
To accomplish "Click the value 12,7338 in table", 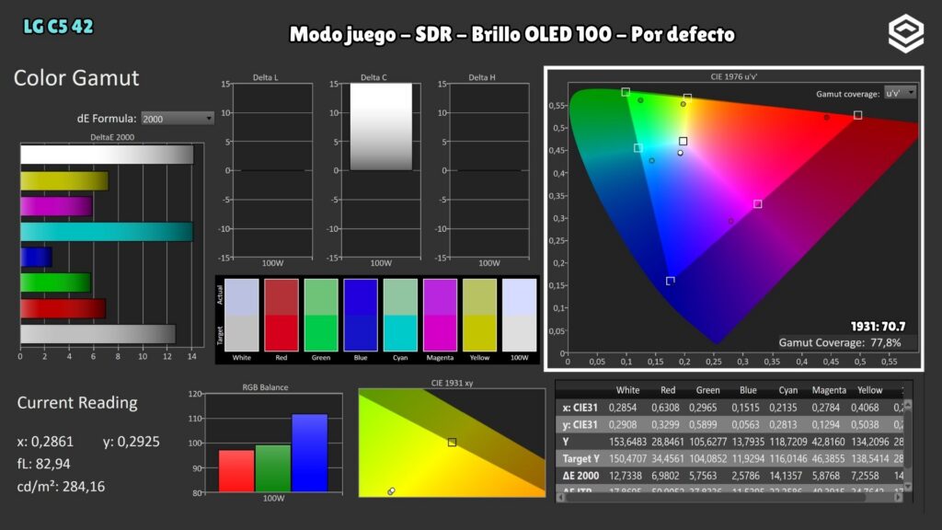I will click(627, 476).
